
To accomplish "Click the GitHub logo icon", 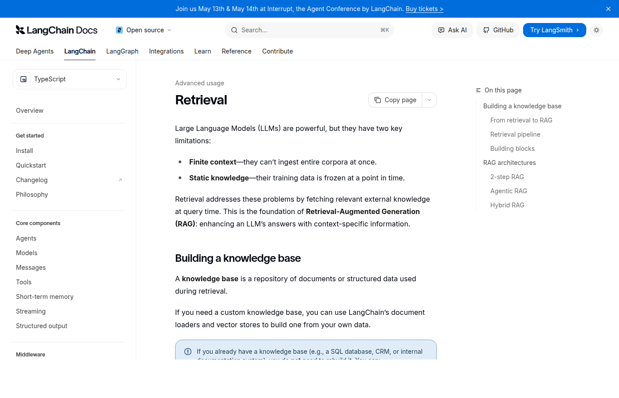I will click(x=486, y=30).
